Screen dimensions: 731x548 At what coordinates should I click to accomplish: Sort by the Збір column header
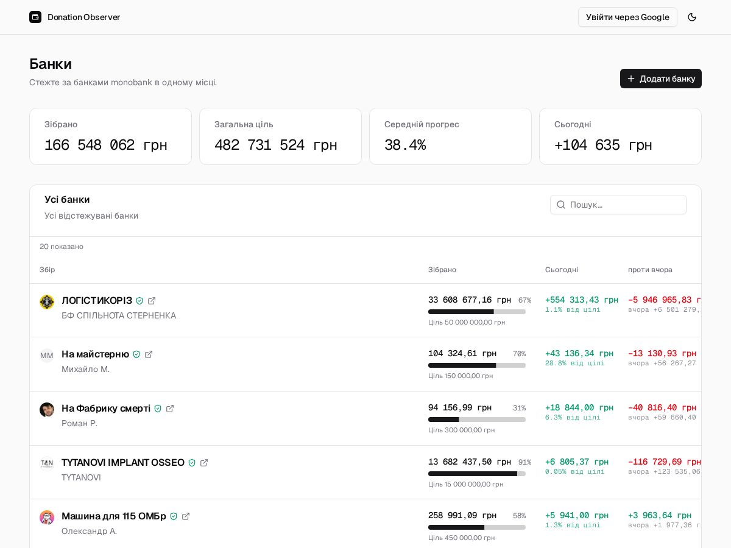(x=48, y=270)
